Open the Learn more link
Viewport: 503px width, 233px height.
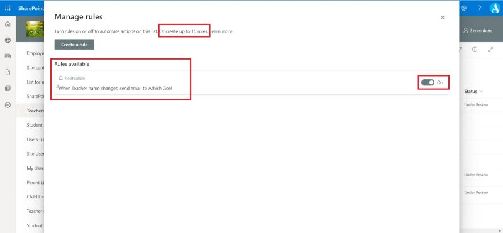tap(221, 31)
